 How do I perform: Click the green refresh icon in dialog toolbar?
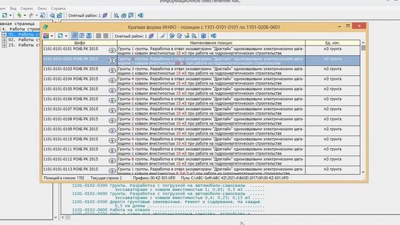point(60,36)
